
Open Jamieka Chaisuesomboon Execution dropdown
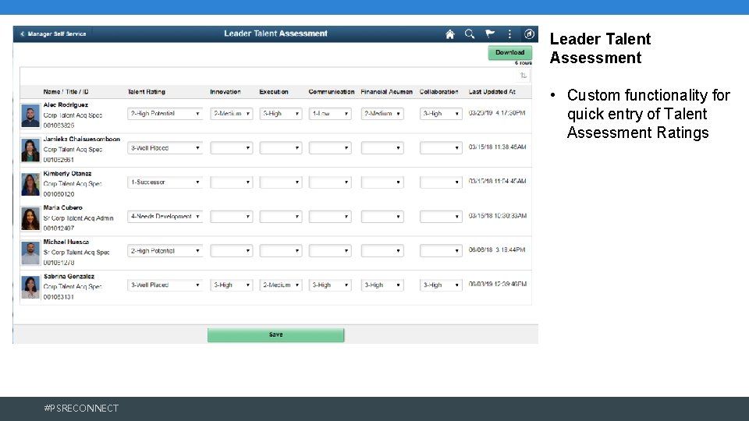280,148
